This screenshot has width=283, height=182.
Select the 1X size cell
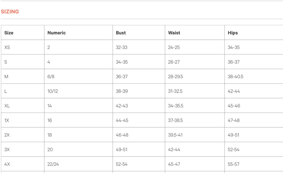[7, 120]
